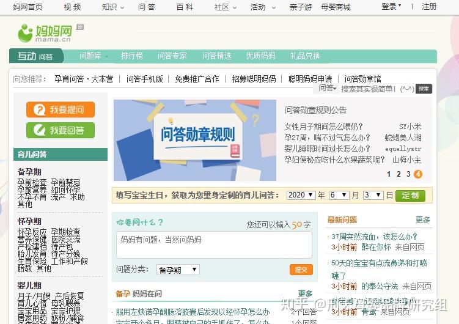The image size is (459, 324).
Task: Open the month dropdown showing 6
Action: [x=339, y=195]
